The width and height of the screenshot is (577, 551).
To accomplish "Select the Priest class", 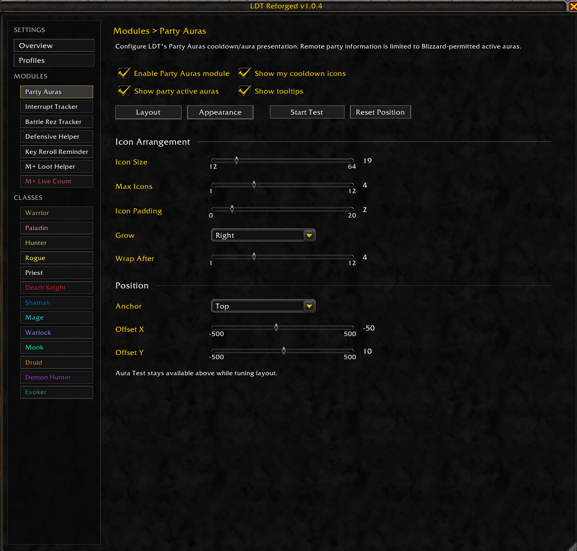I will [x=56, y=273].
